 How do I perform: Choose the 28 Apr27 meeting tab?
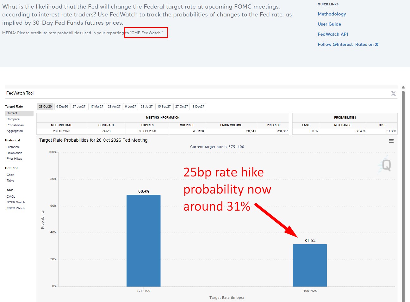click(x=114, y=107)
